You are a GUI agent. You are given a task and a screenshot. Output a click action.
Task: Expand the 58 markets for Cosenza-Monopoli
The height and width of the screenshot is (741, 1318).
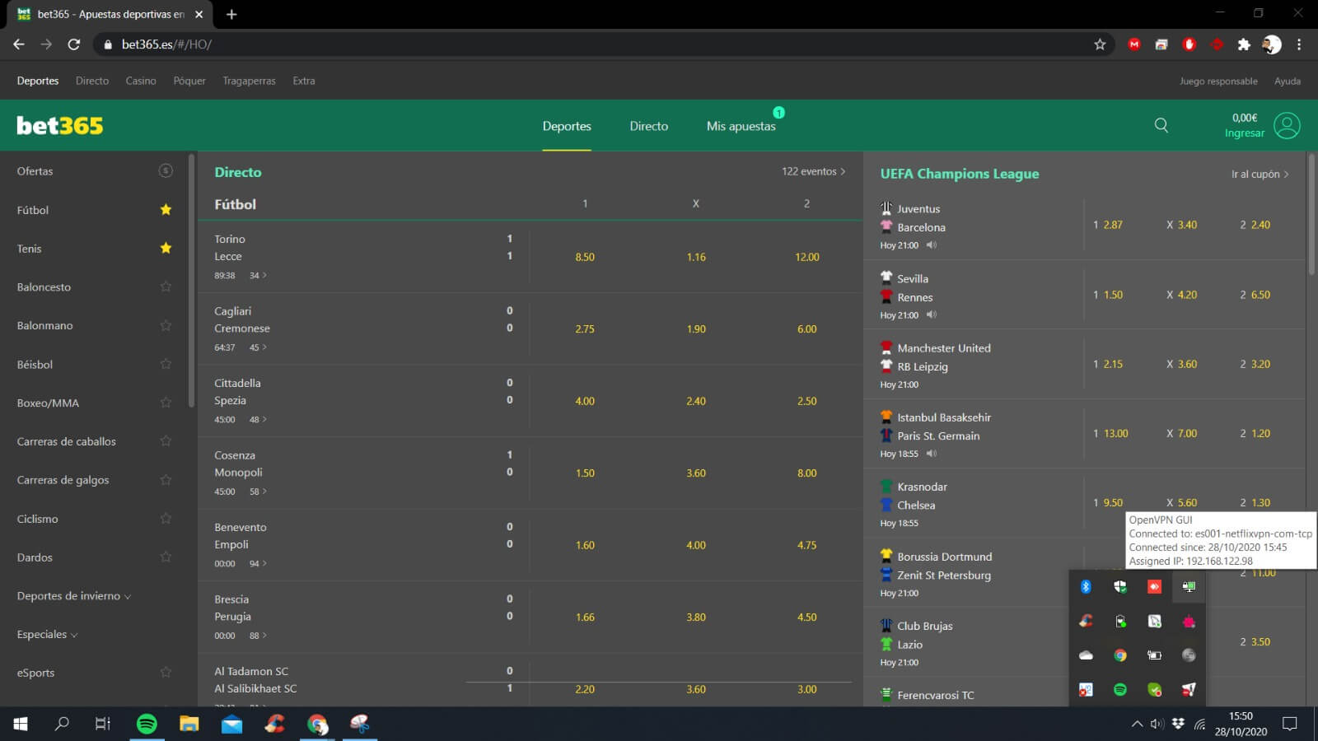click(258, 492)
